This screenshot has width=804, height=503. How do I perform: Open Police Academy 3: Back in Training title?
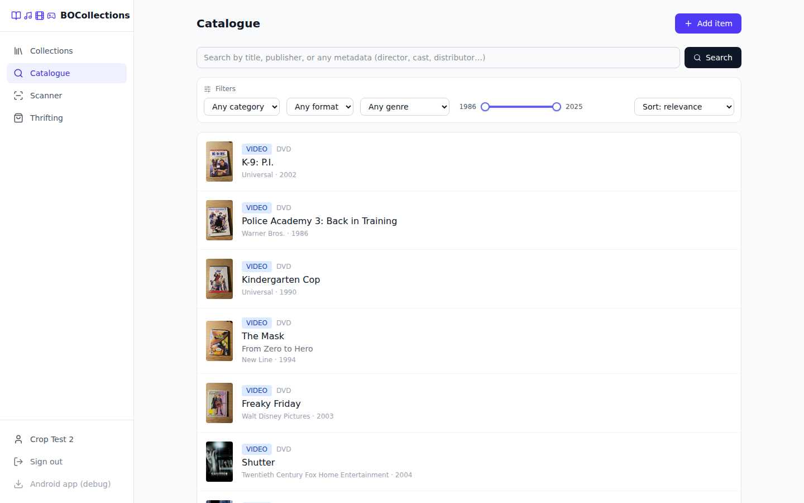pos(319,221)
